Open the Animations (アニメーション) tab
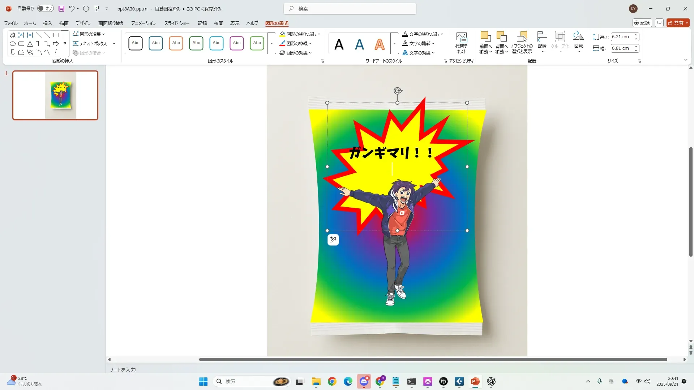This screenshot has width=694, height=390. [143, 23]
